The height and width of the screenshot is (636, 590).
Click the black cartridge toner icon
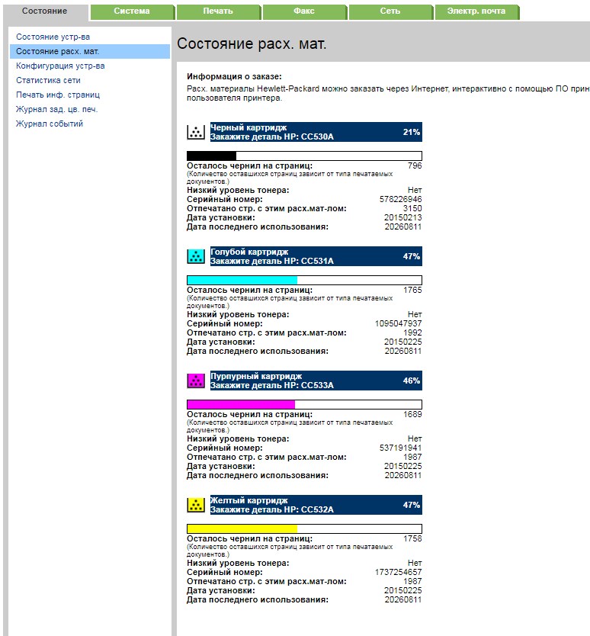coord(195,132)
